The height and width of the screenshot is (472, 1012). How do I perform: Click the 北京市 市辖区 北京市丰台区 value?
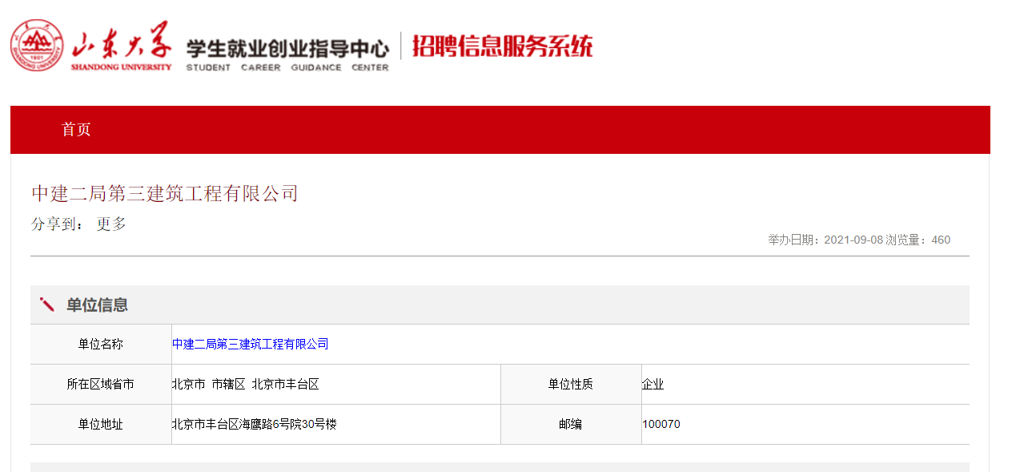click(245, 384)
